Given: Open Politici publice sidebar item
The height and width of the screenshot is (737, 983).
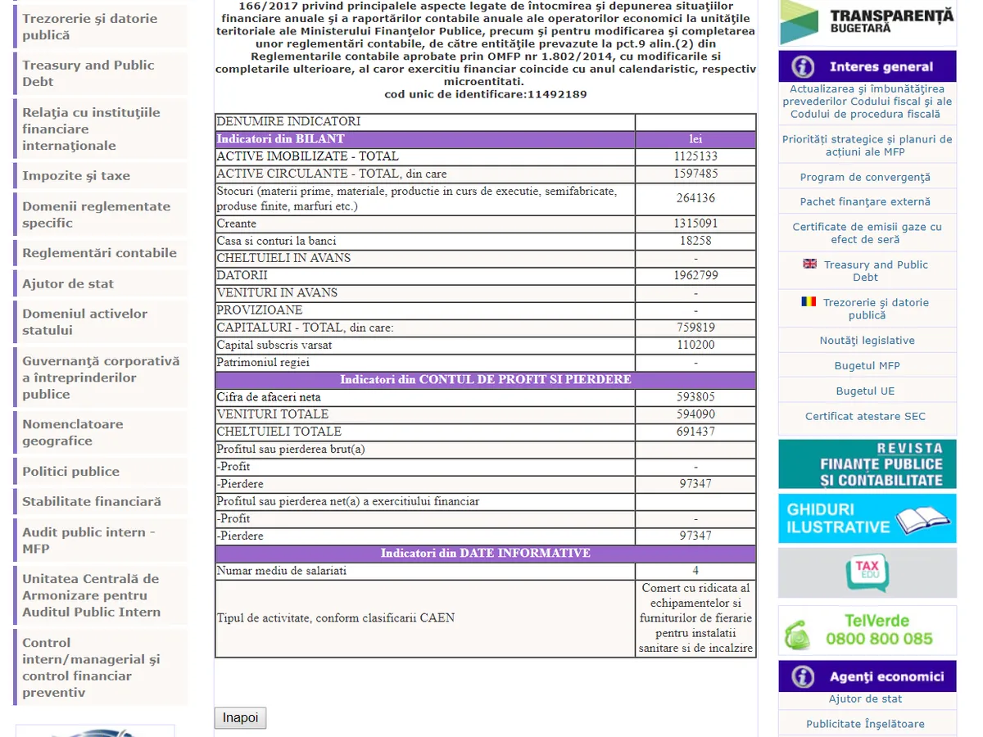Looking at the screenshot, I should coord(71,472).
